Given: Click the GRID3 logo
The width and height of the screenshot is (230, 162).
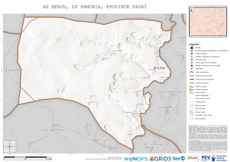Looking at the screenshot, I should point(160,159).
